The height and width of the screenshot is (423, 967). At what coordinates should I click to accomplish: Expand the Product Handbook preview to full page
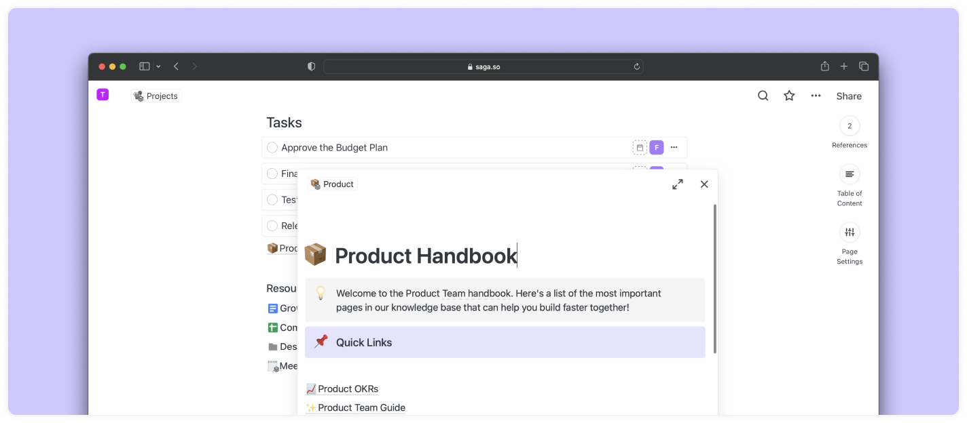[x=677, y=184]
